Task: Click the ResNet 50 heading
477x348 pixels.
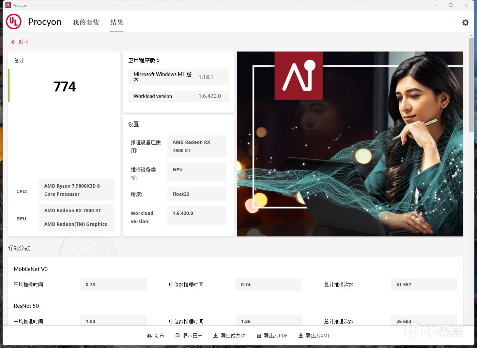Action: [26, 306]
